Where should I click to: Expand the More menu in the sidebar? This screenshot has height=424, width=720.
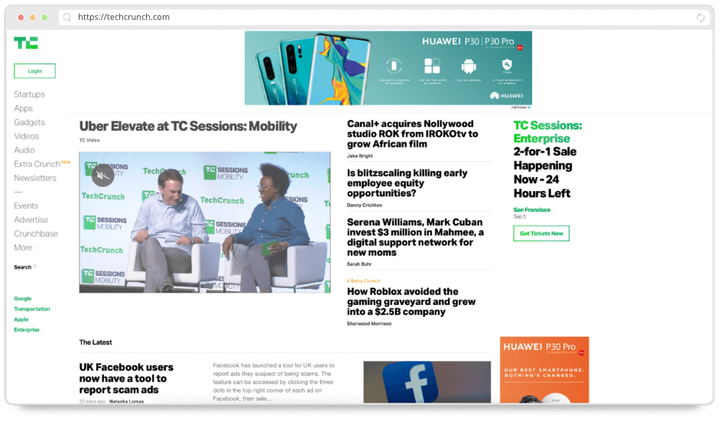[23, 248]
